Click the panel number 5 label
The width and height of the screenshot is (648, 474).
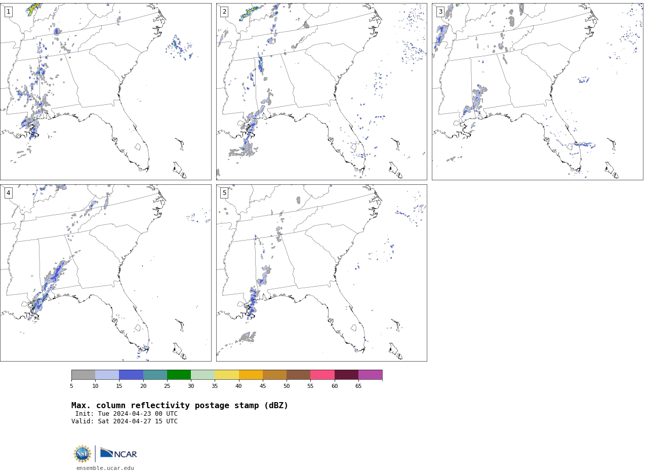224,193
